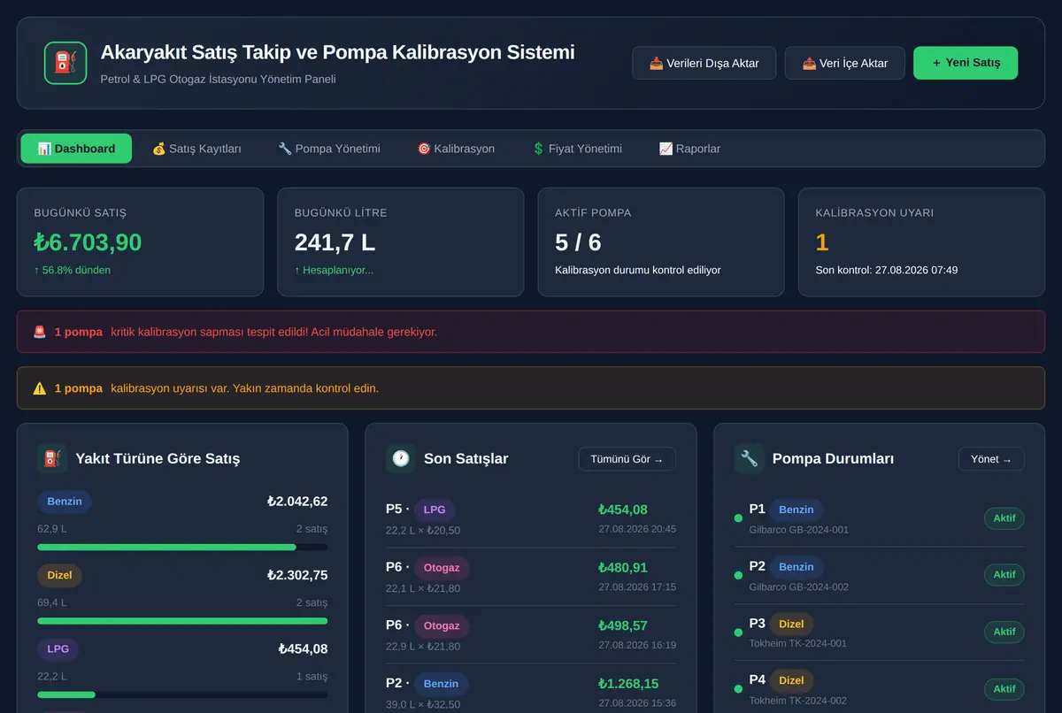Click the Yönet button in Pompa Durumları

pos(991,459)
